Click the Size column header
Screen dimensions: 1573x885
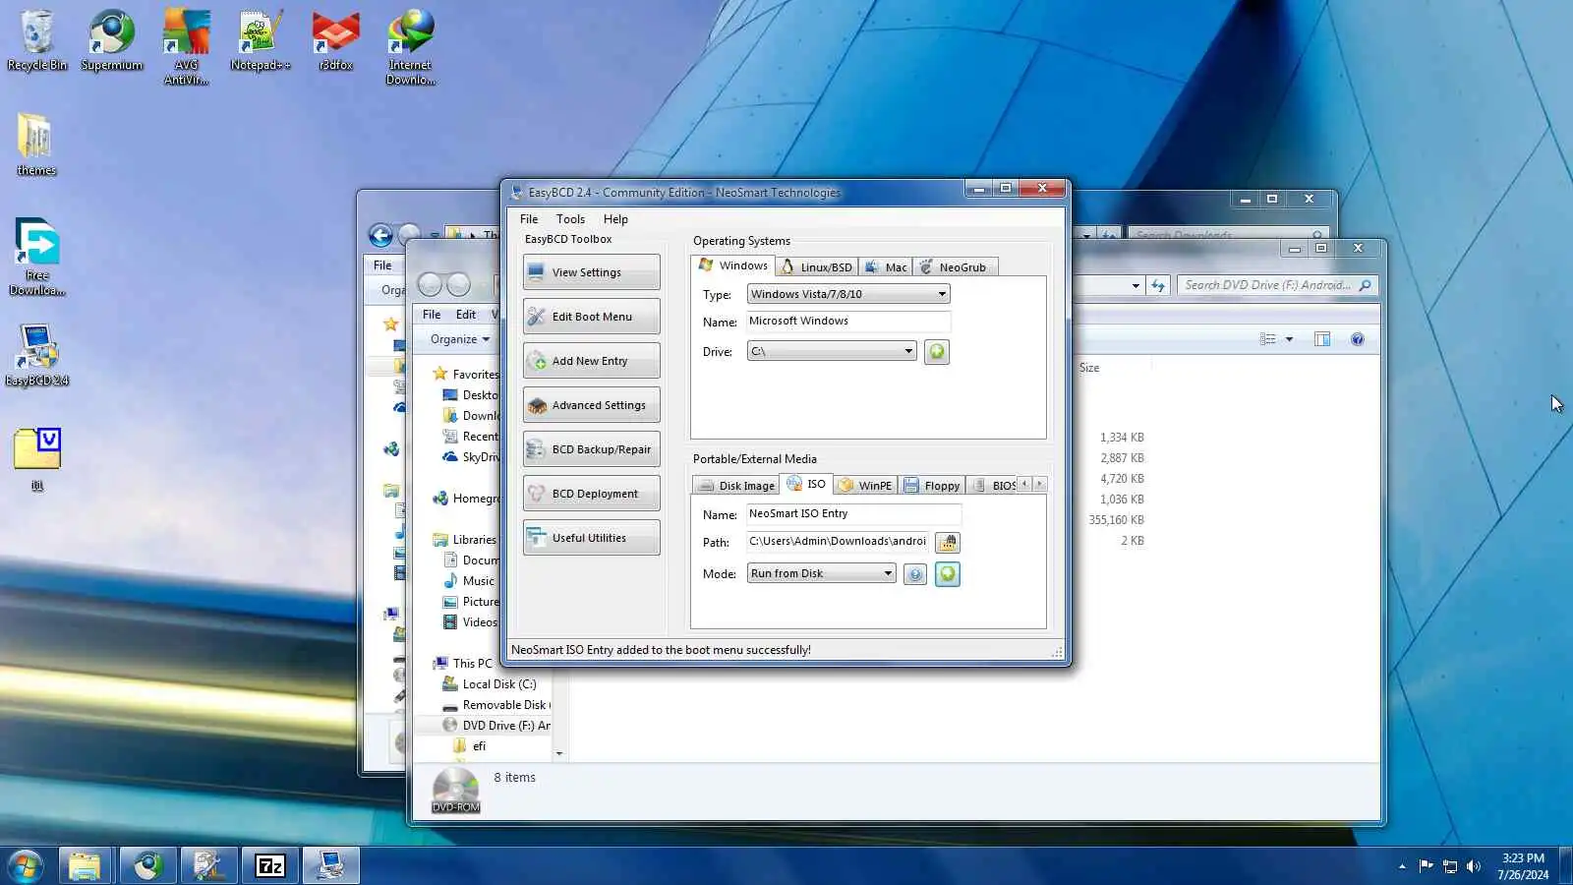(x=1089, y=368)
